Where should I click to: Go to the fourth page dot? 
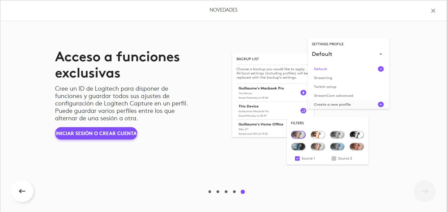[x=234, y=192]
